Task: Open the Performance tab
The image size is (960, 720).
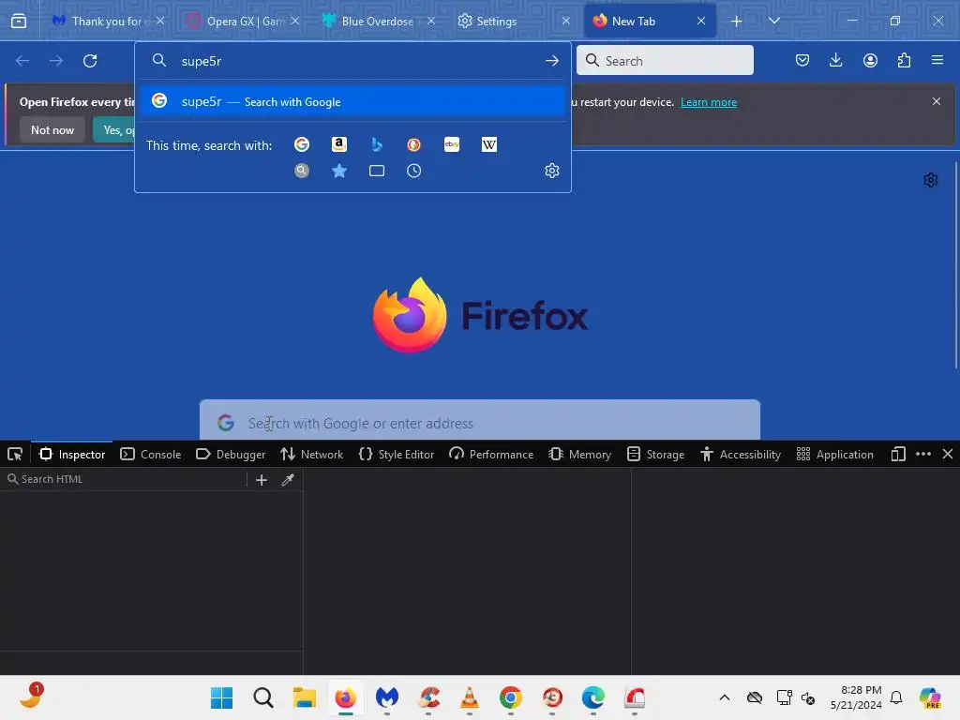Action: [491, 455]
